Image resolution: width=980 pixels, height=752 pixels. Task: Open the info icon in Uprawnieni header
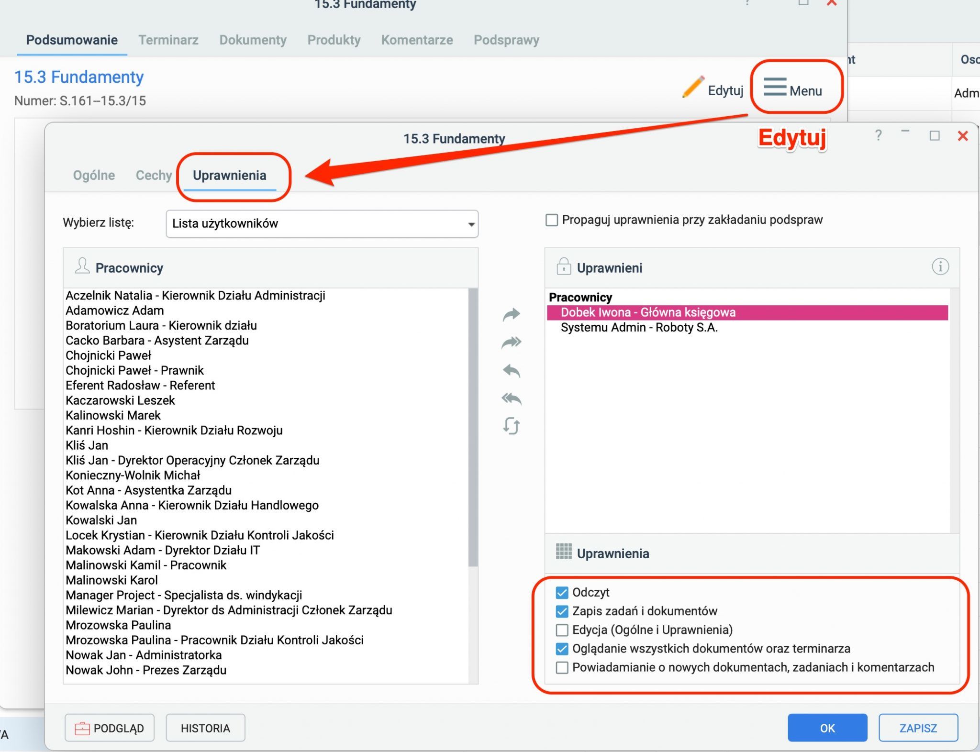940,266
